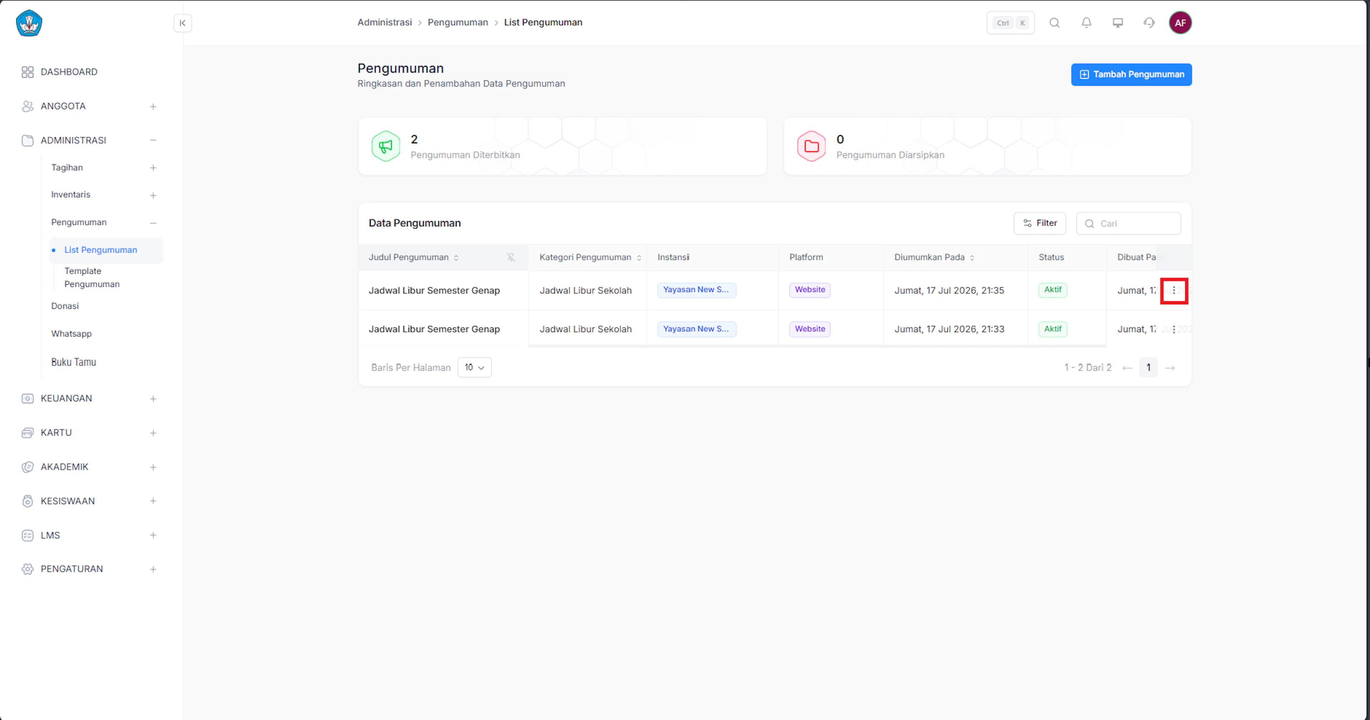Image resolution: width=1370 pixels, height=720 pixels.
Task: Click the Keuangan money icon
Action: point(28,398)
